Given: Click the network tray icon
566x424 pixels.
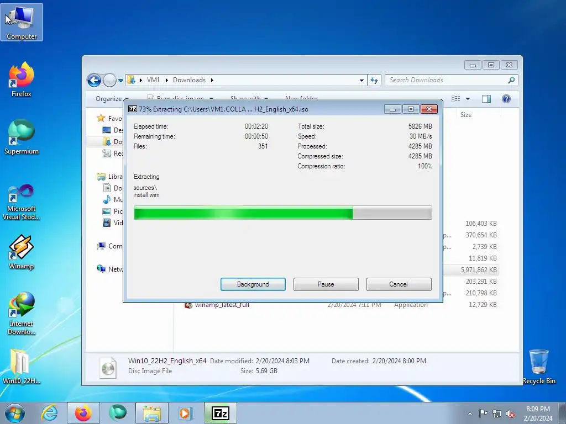Looking at the screenshot, I should 497,414.
